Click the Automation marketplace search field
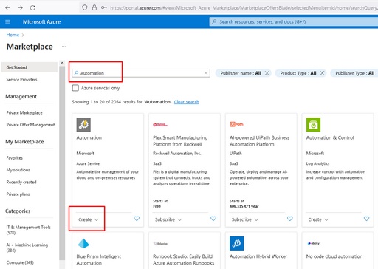 pyautogui.click(x=141, y=73)
